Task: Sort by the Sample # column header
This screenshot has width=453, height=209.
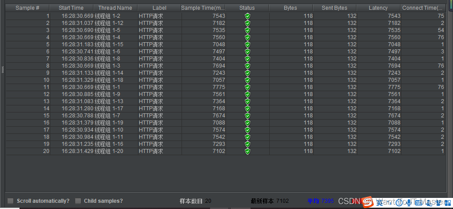Action: click(28, 8)
